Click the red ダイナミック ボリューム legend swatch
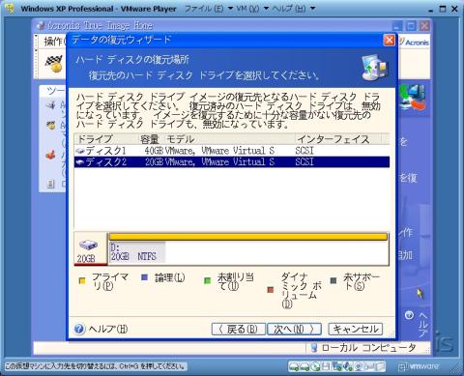Screen dimensions: 464x376 coord(271,290)
